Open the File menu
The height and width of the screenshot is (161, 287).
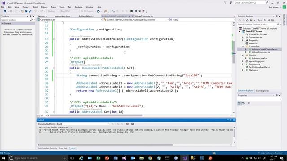pos(3,7)
